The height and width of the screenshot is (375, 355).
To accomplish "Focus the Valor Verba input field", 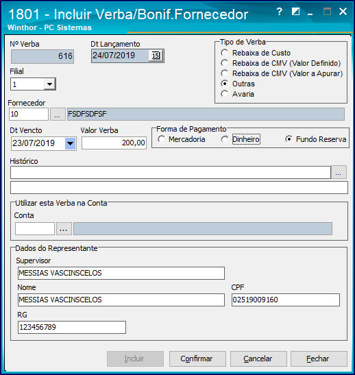I will [114, 143].
